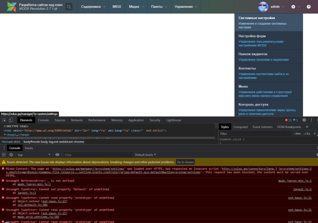Select Контексты menu entry
Viewport: 318px width, 223px height.
tap(269, 73)
